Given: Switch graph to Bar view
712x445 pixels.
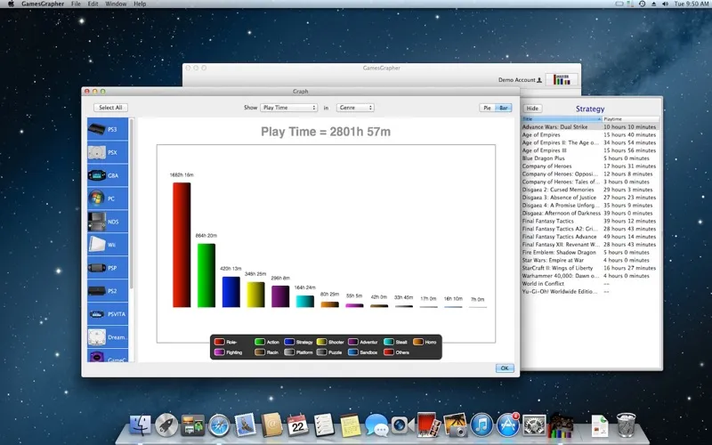Looking at the screenshot, I should [x=504, y=108].
